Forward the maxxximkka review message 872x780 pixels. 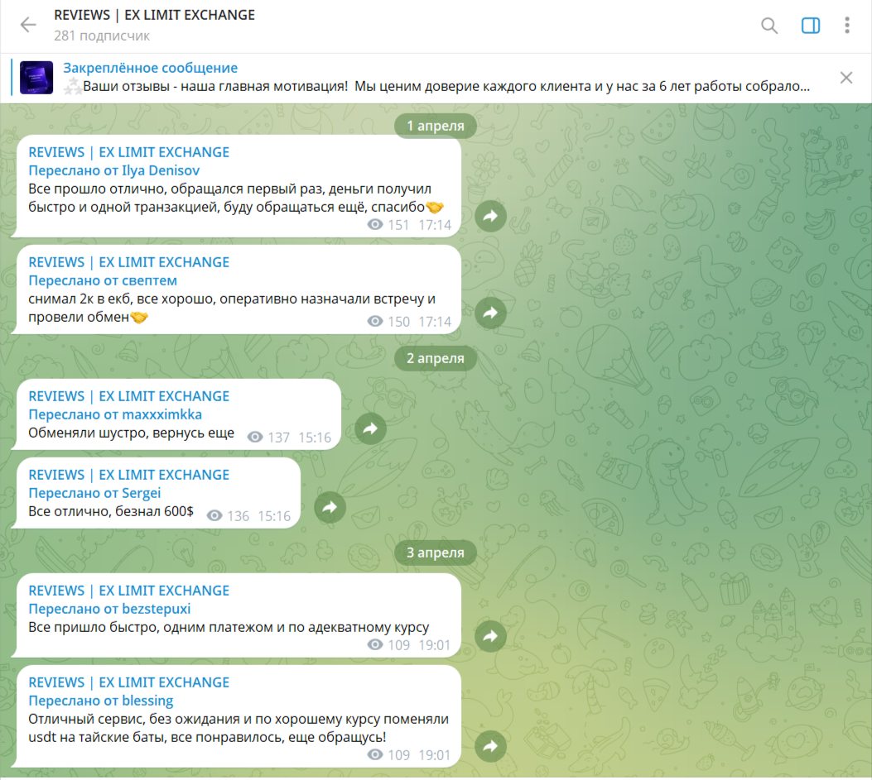click(370, 428)
